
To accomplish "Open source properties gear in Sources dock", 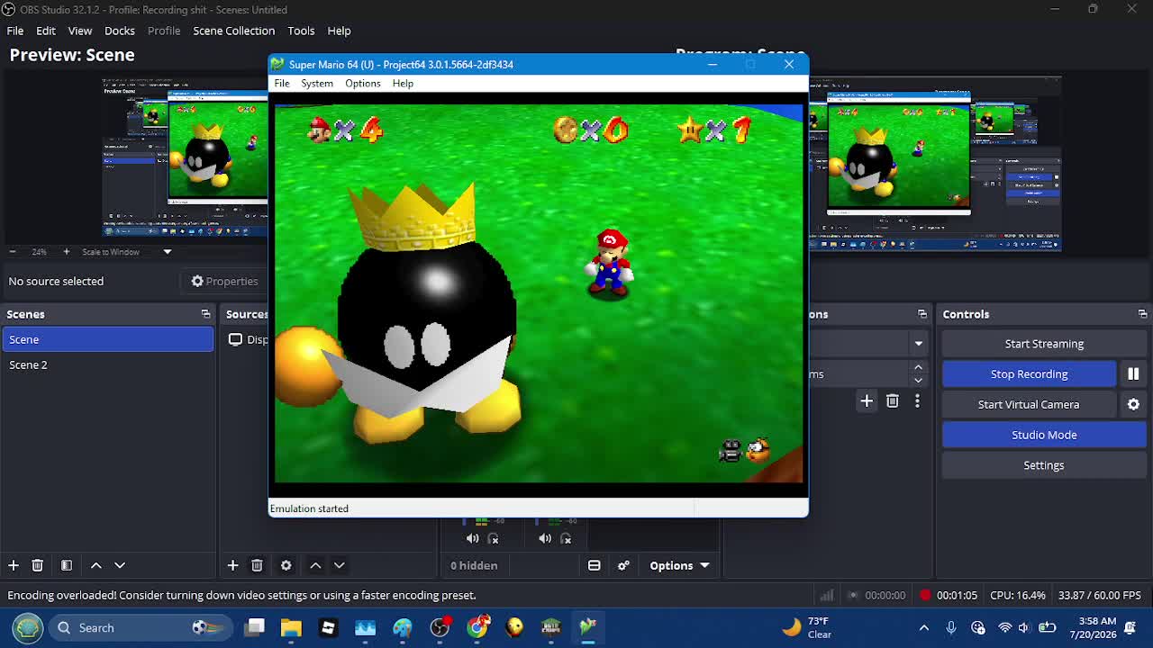I will (286, 565).
